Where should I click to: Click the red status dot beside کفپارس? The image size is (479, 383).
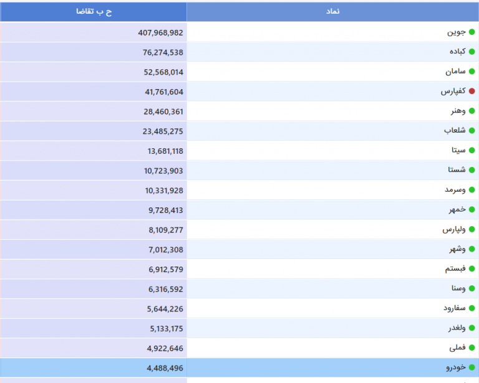click(472, 91)
